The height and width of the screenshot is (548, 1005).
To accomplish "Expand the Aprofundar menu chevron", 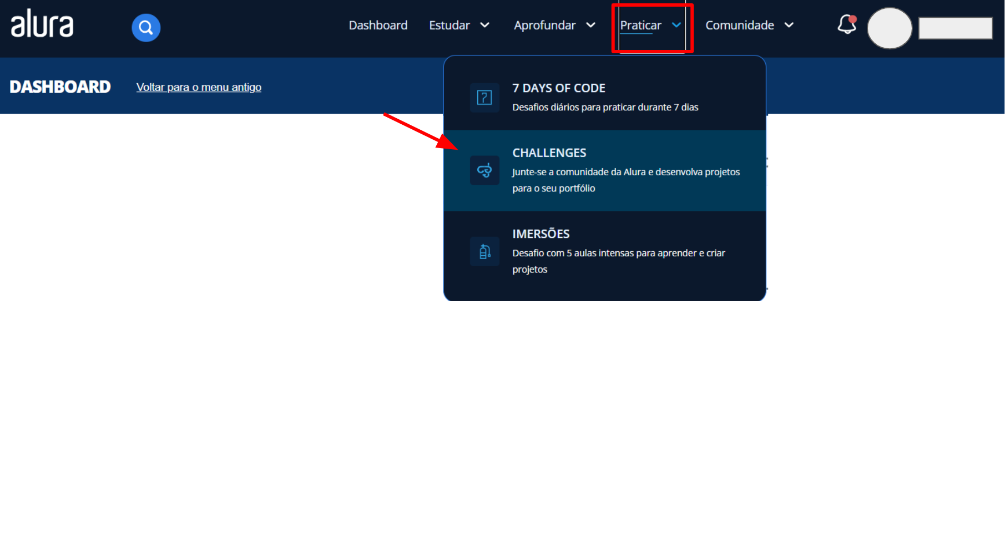I will [591, 26].
